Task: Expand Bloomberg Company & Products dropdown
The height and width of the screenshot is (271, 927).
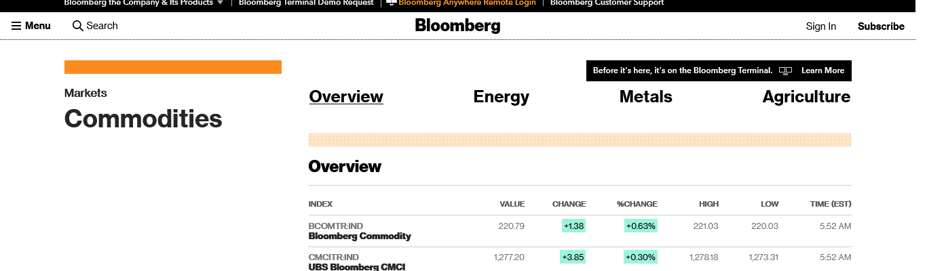Action: point(220,3)
